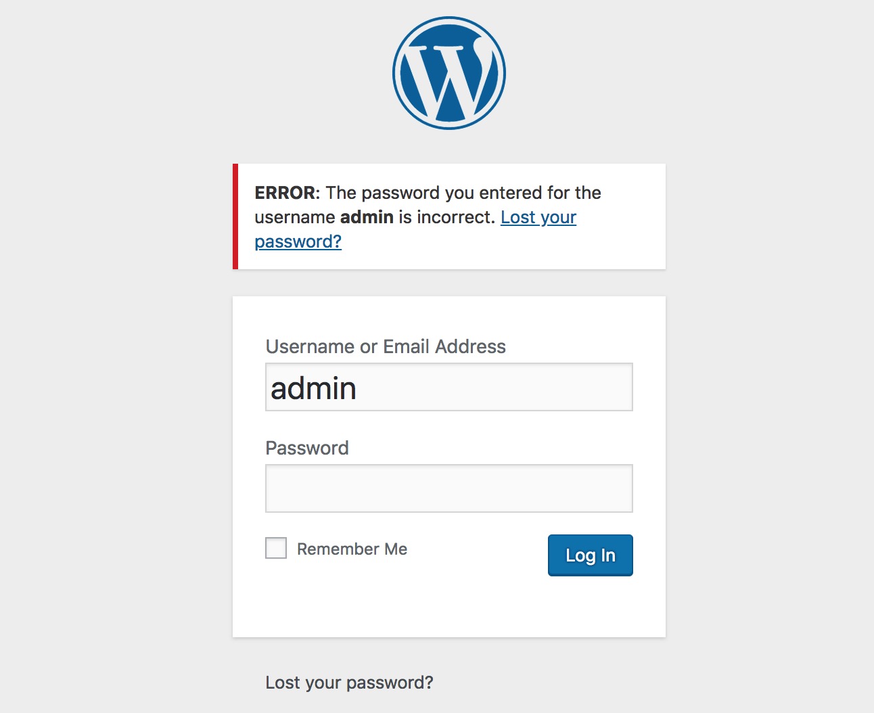The height and width of the screenshot is (713, 874).
Task: Click the red bar of error notice
Action: pyautogui.click(x=235, y=216)
